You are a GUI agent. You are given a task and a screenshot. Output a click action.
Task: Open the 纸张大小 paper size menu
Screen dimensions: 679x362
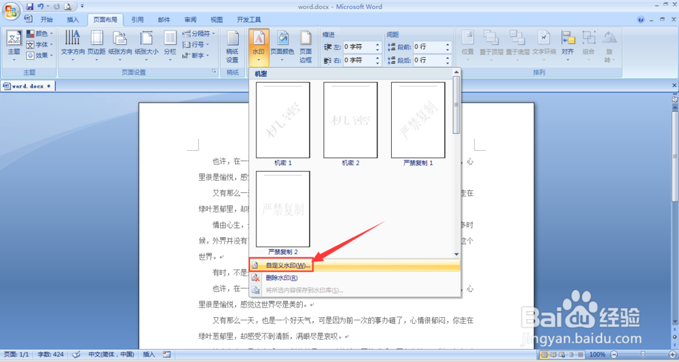147,46
